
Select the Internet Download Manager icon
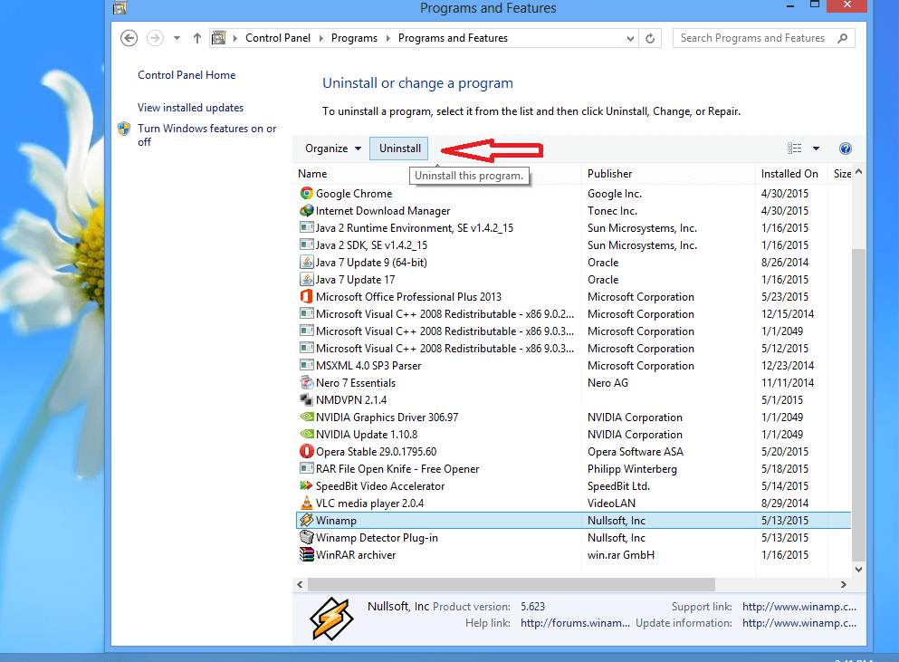click(307, 210)
